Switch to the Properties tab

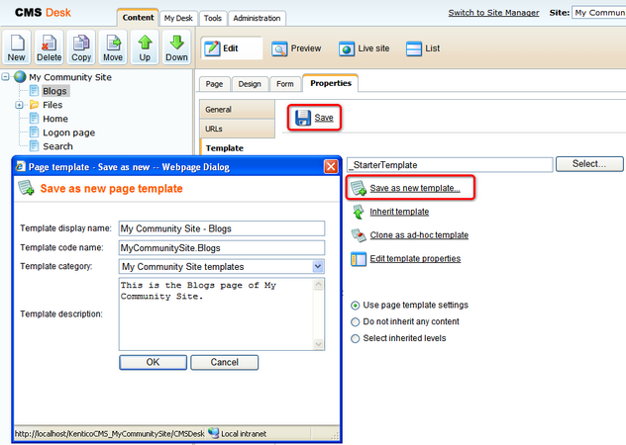tap(331, 83)
